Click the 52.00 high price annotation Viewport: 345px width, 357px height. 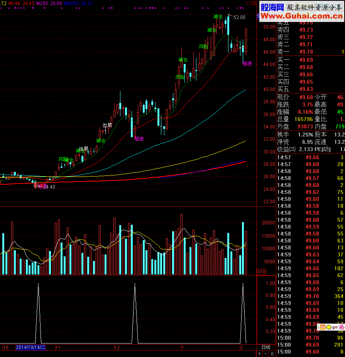[240, 17]
